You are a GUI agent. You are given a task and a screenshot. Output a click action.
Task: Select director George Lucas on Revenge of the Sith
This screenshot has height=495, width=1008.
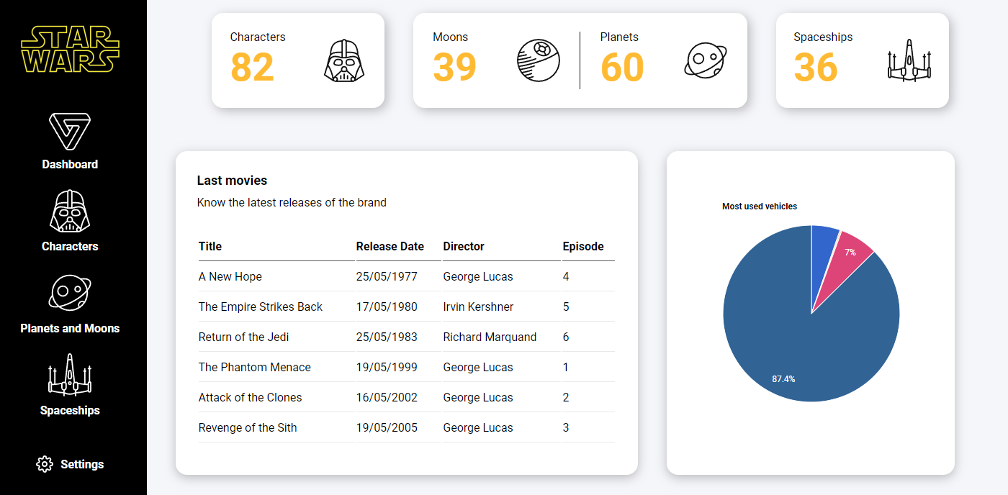pyautogui.click(x=477, y=427)
